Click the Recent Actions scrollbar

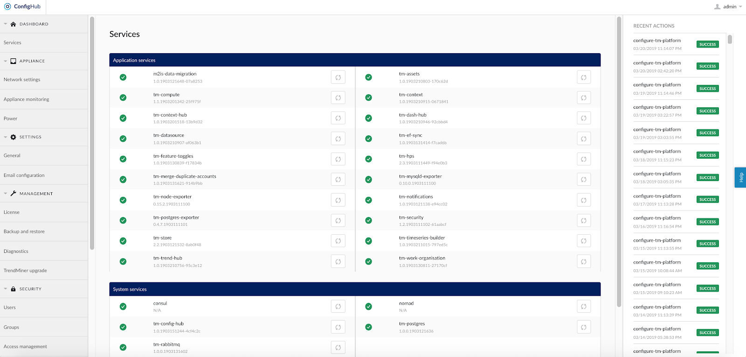pyautogui.click(x=730, y=39)
